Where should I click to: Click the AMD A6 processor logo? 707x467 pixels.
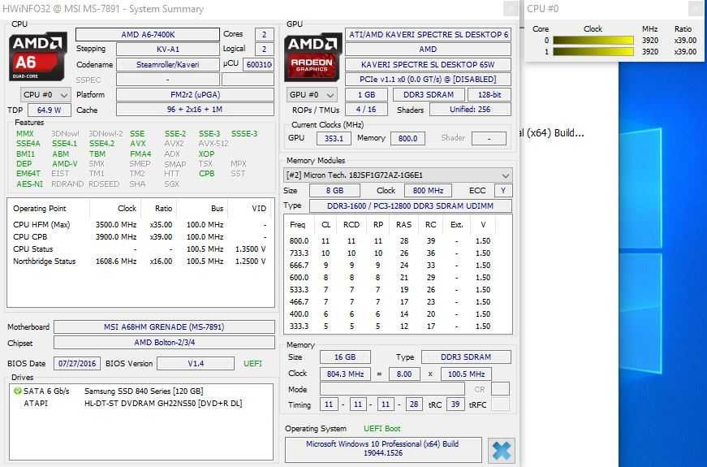(x=38, y=56)
